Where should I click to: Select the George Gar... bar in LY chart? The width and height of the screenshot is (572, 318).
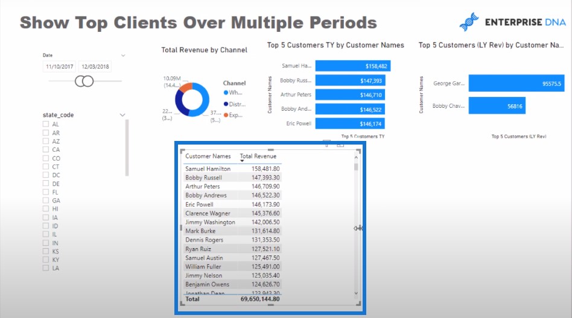tap(516, 83)
